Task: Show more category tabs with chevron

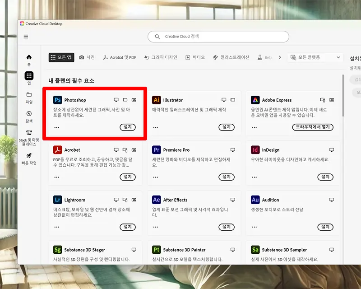Action: coord(280,57)
